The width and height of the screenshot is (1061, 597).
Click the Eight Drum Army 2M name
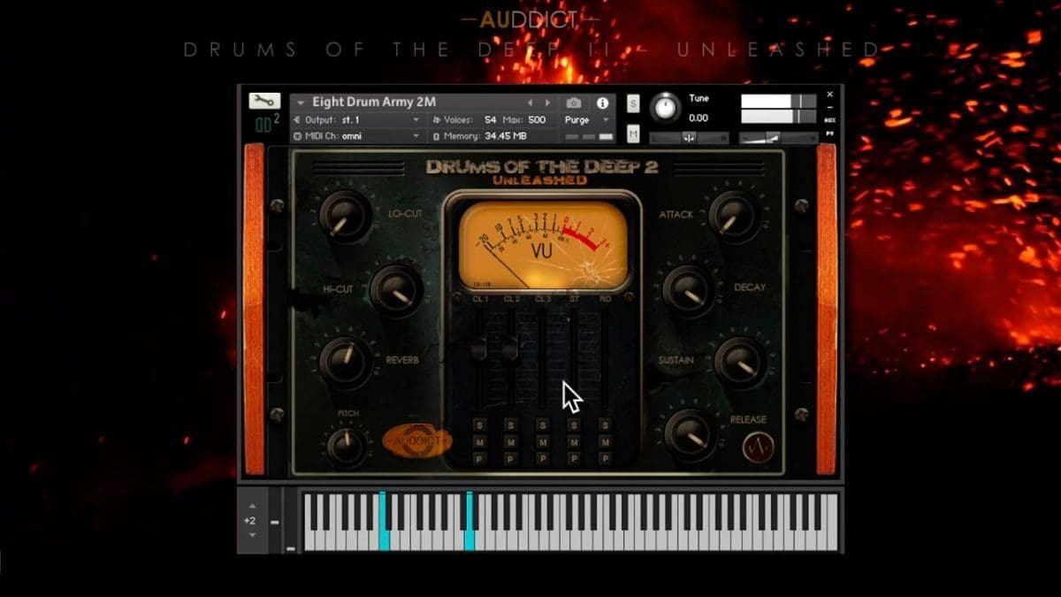[373, 103]
